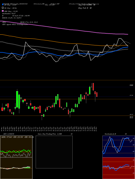Image resolution: width=135 pixels, height=179 pixels.
Task: Click the 11.14 price axis label
Action: click(131, 95)
